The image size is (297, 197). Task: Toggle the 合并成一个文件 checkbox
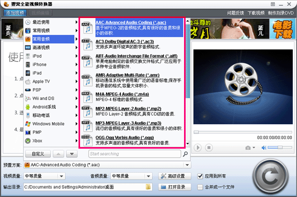200,187
